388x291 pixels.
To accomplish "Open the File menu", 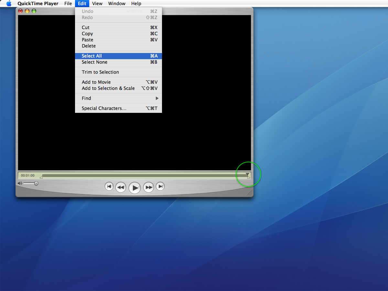I will point(68,4).
